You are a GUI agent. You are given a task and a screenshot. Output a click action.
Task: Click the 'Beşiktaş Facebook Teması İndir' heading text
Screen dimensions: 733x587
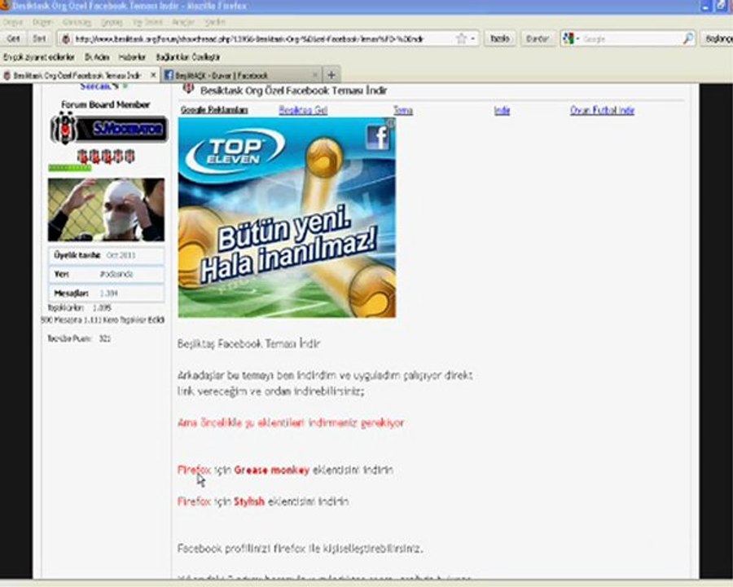click(248, 343)
